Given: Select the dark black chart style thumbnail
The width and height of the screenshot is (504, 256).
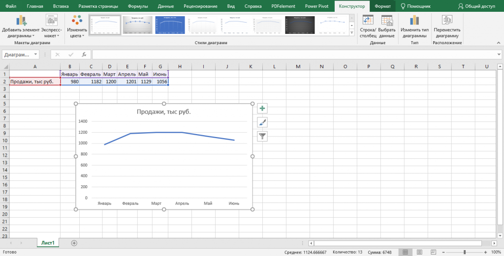Looking at the screenshot, I should pyautogui.click(x=300, y=25).
